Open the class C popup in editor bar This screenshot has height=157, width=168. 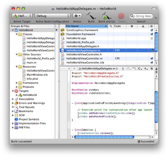(x=140, y=68)
